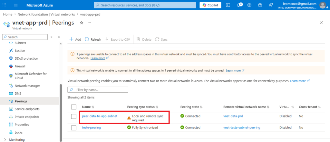Open vnet-data-prd remote network link
330x142 pixels.
coord(233,116)
